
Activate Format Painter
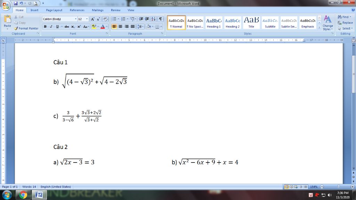tap(26, 28)
